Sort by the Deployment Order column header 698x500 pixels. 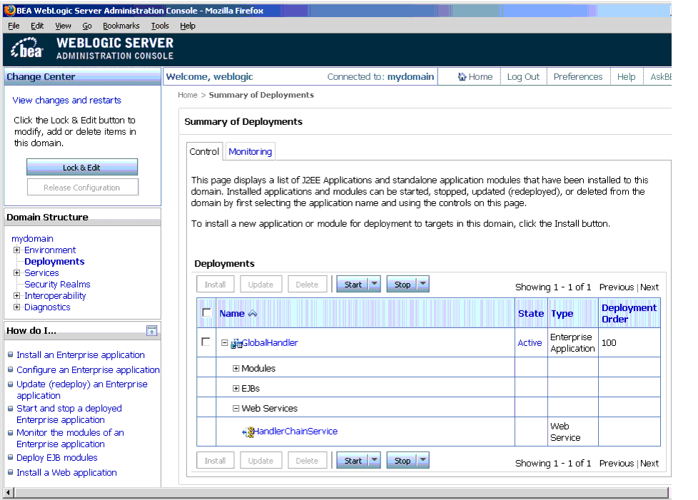(629, 313)
